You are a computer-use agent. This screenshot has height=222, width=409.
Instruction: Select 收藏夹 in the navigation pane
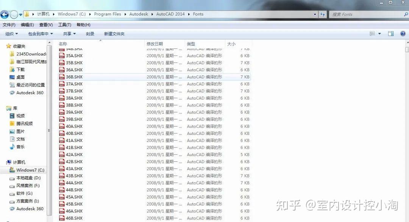[x=19, y=46]
